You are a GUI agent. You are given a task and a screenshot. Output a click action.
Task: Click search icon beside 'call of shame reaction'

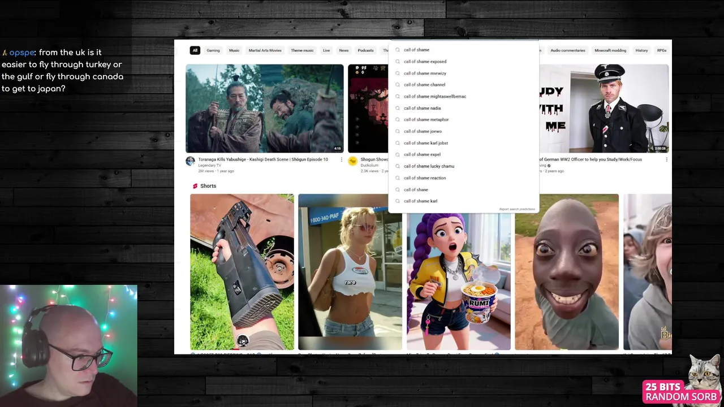tap(398, 178)
